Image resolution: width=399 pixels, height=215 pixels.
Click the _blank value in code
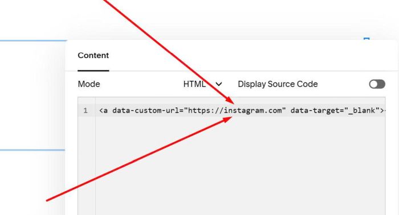361,110
